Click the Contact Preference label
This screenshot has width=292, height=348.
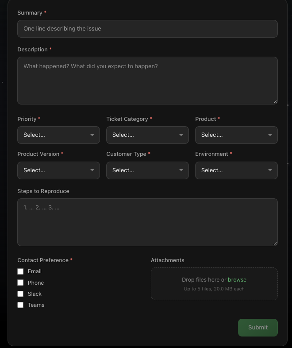coord(43,260)
